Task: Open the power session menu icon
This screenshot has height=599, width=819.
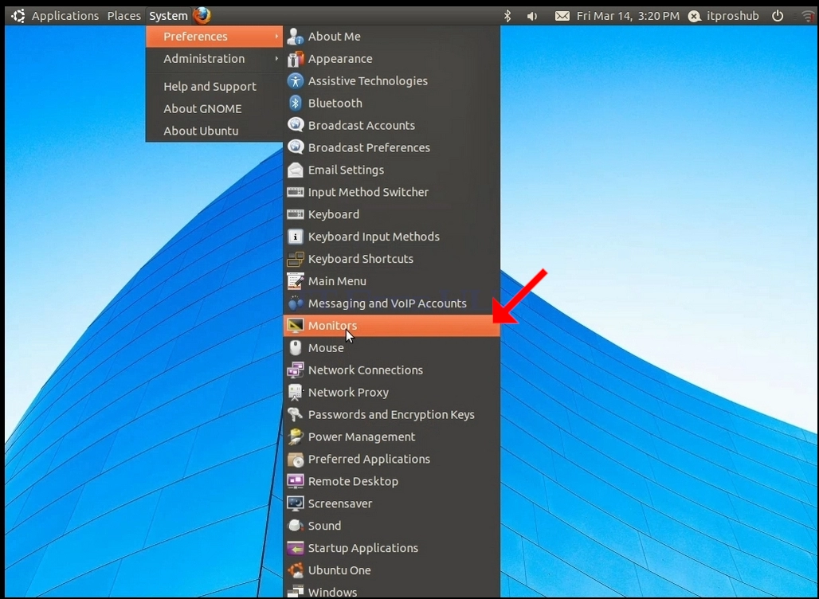Action: point(778,16)
